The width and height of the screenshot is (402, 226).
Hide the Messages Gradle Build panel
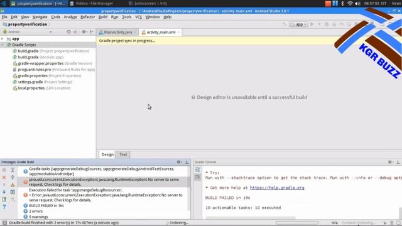pyautogui.click(x=187, y=162)
